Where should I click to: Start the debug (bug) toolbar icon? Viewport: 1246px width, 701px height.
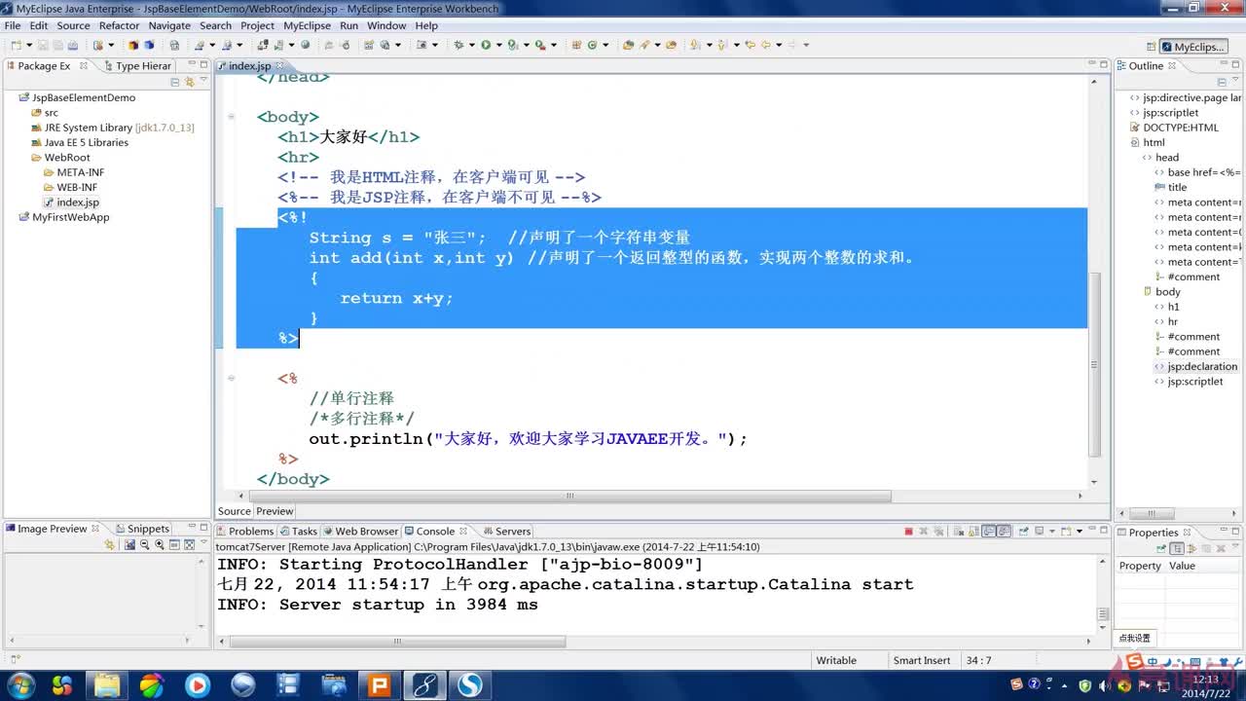coord(458,45)
